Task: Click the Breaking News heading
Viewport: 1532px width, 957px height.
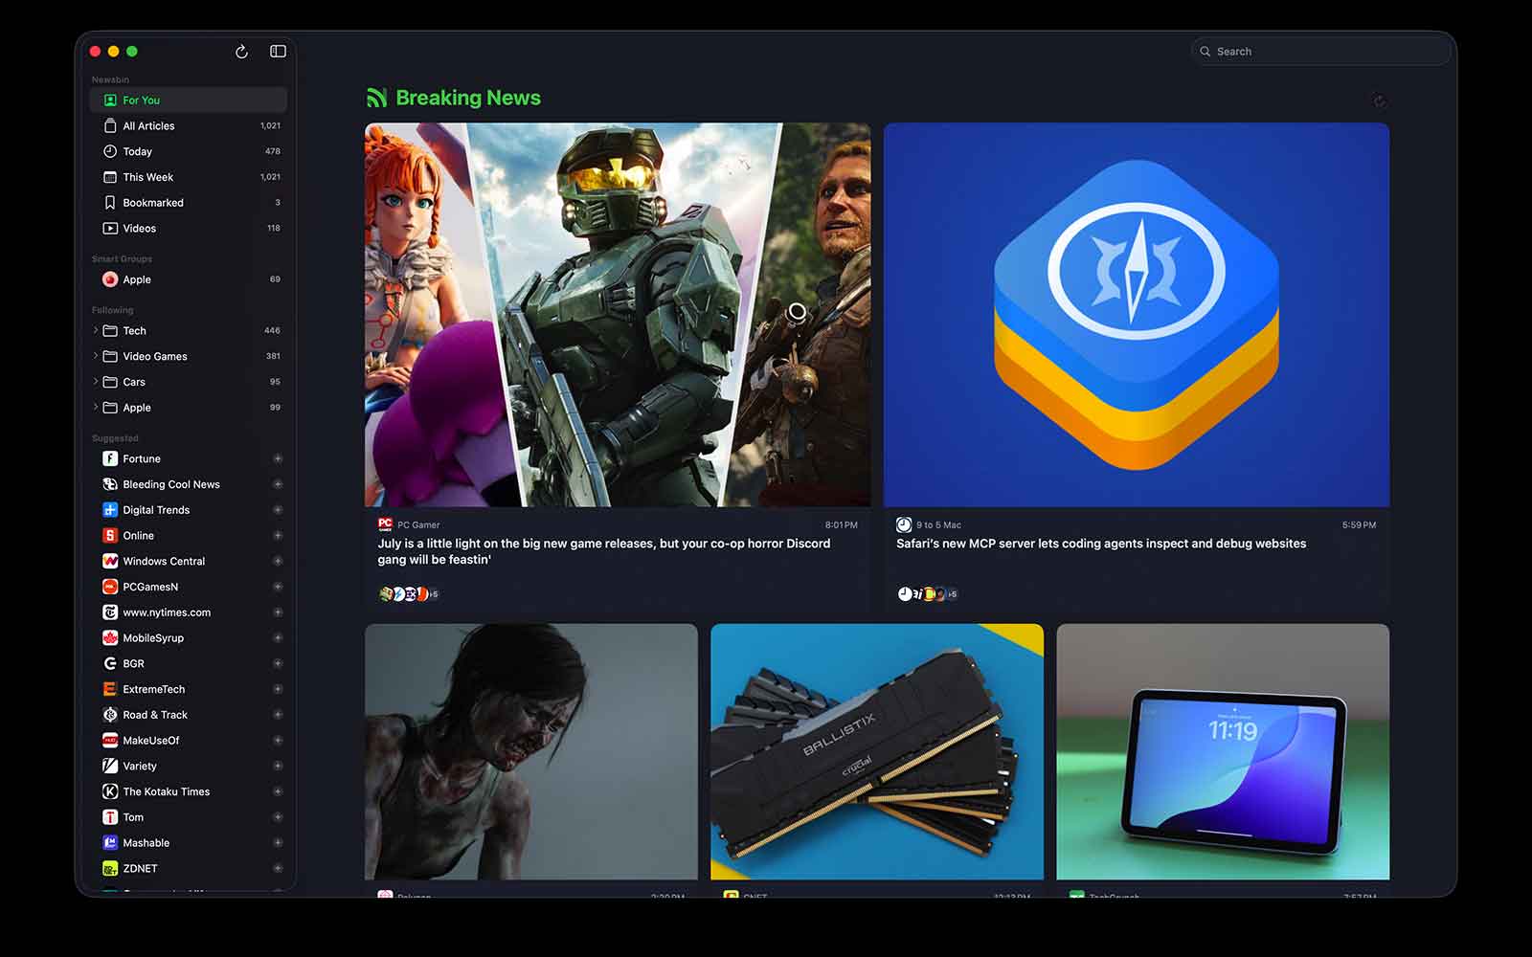Action: click(468, 98)
